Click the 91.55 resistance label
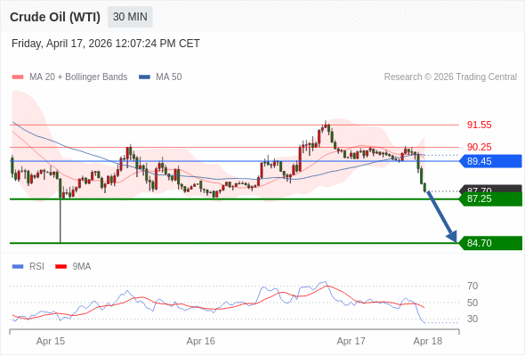Viewport: 525px width, 356px height. click(479, 125)
